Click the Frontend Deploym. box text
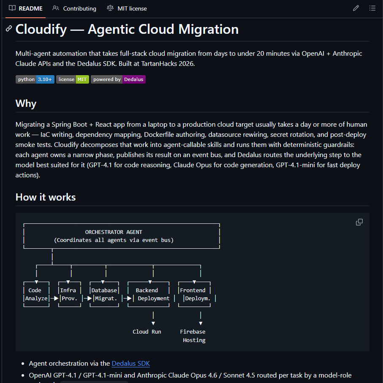383x383 pixels. pos(195,294)
